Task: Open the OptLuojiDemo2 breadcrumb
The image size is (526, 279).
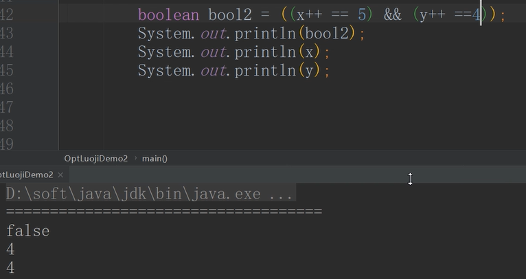Action: point(96,159)
